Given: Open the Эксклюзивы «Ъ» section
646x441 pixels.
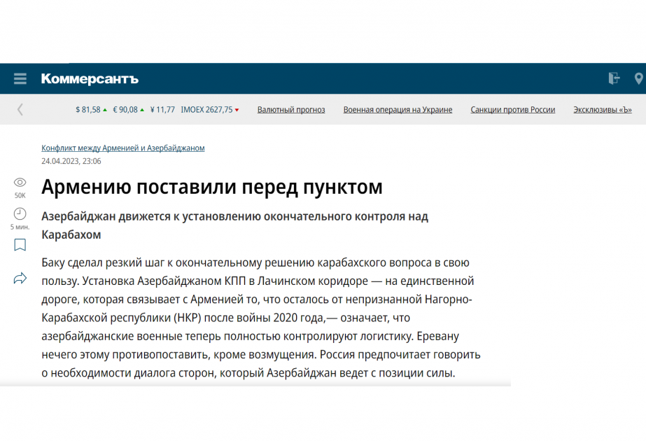Looking at the screenshot, I should point(603,110).
